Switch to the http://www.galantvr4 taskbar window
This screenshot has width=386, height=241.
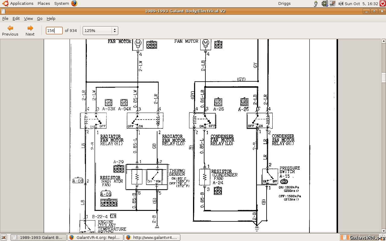point(152,237)
